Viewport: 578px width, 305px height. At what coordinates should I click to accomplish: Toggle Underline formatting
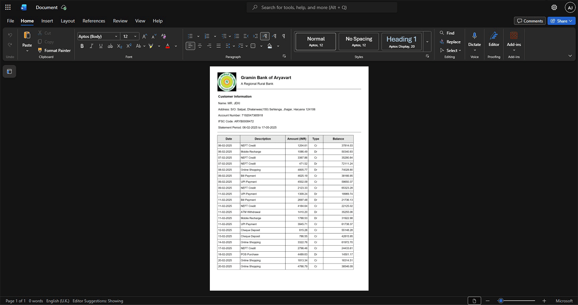click(101, 46)
